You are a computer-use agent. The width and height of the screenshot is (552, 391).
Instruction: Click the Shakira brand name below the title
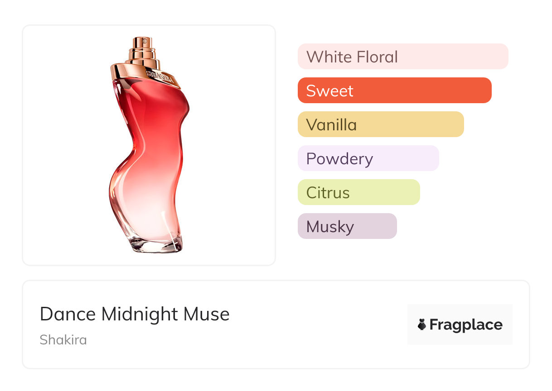pyautogui.click(x=63, y=339)
